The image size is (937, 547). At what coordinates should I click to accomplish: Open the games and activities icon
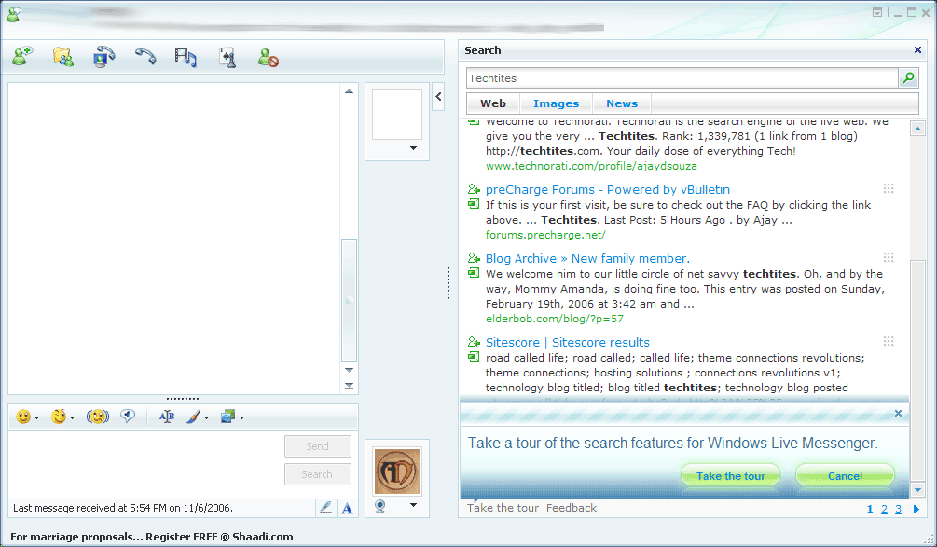(227, 58)
